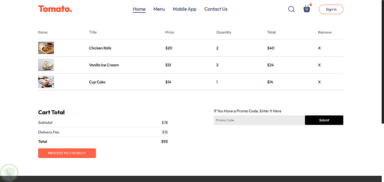Click the search magnifier icon
The width and height of the screenshot is (384, 182).
291,9
